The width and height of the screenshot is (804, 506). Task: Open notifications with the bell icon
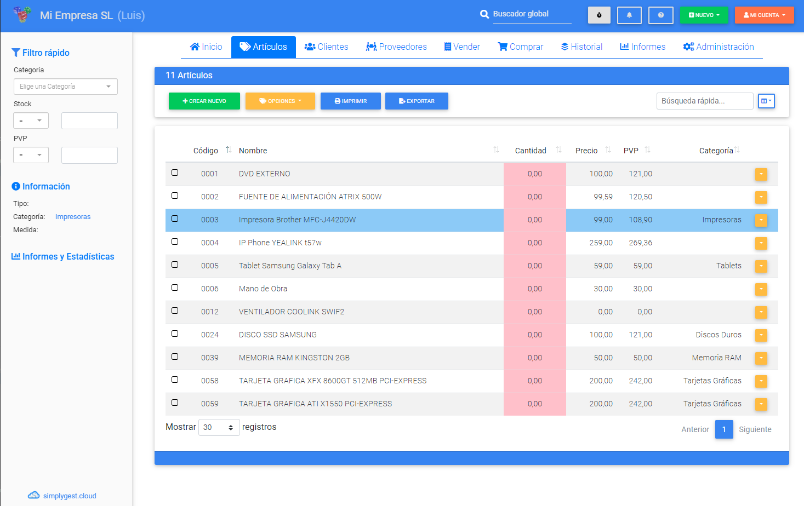pyautogui.click(x=629, y=15)
